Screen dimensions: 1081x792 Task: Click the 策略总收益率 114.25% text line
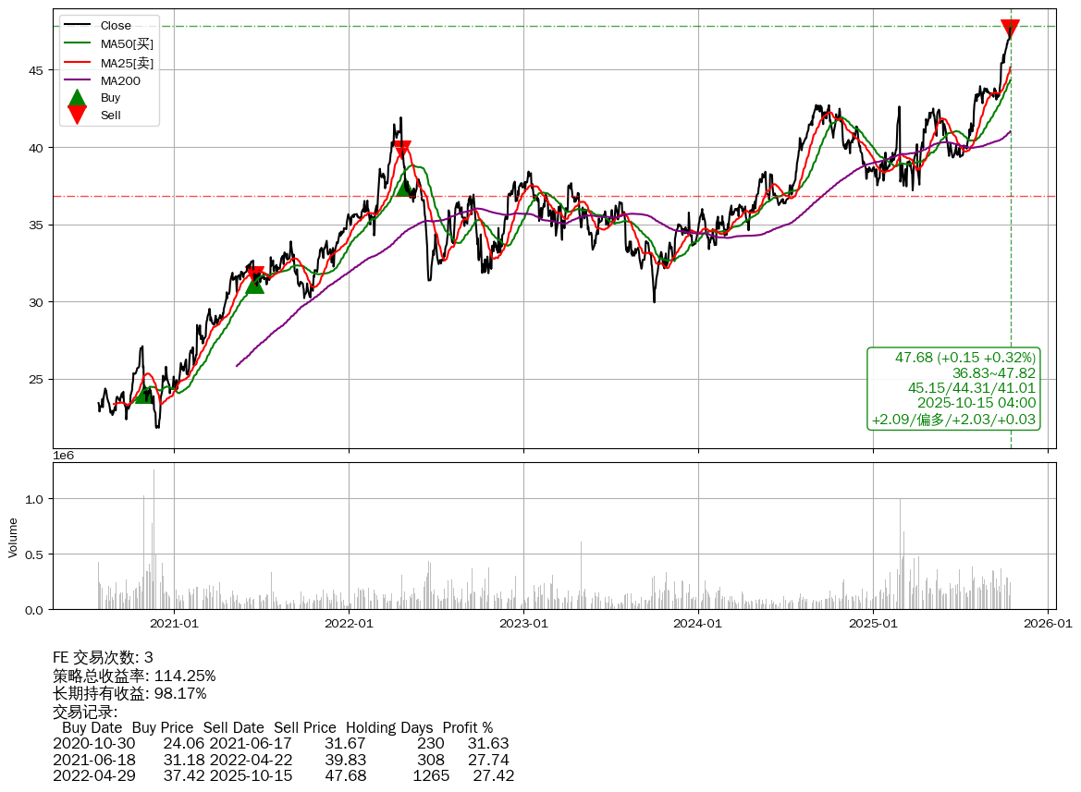(134, 676)
